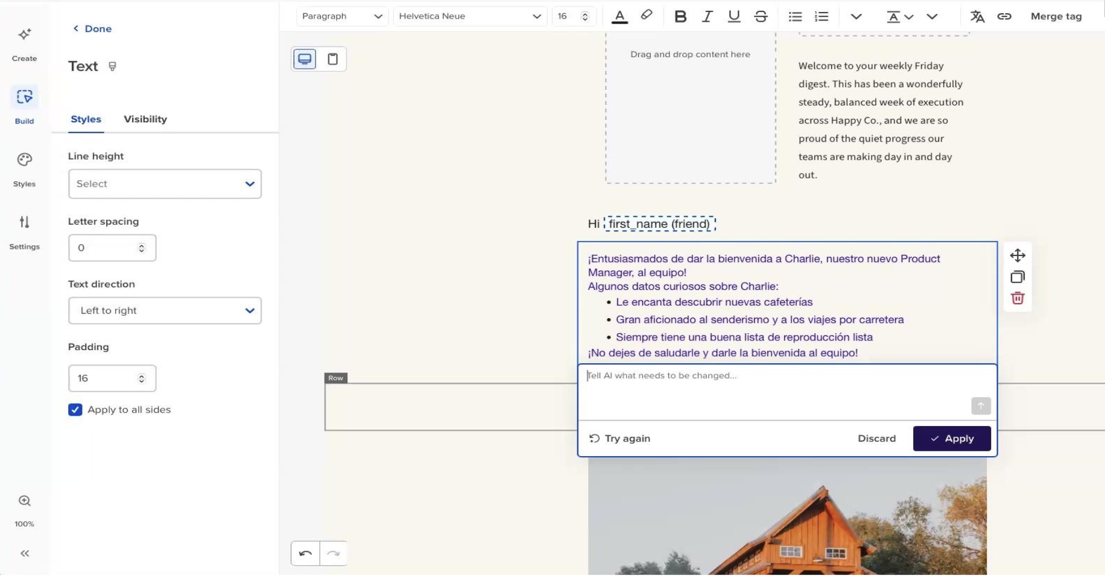Image resolution: width=1105 pixels, height=576 pixels.
Task: Go back with Done link
Action: [92, 28]
